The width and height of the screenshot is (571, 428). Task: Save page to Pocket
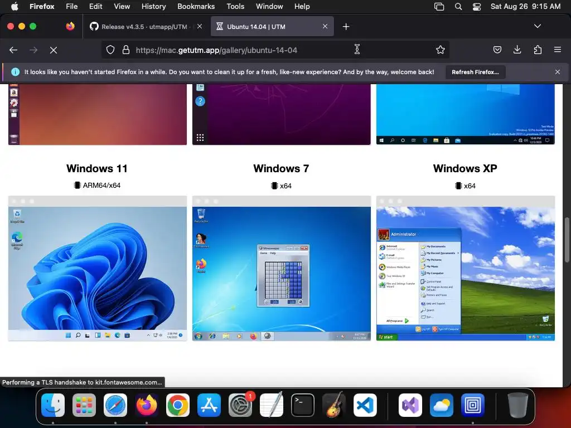click(497, 50)
